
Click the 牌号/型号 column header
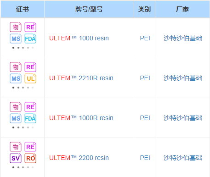pos(89,9)
